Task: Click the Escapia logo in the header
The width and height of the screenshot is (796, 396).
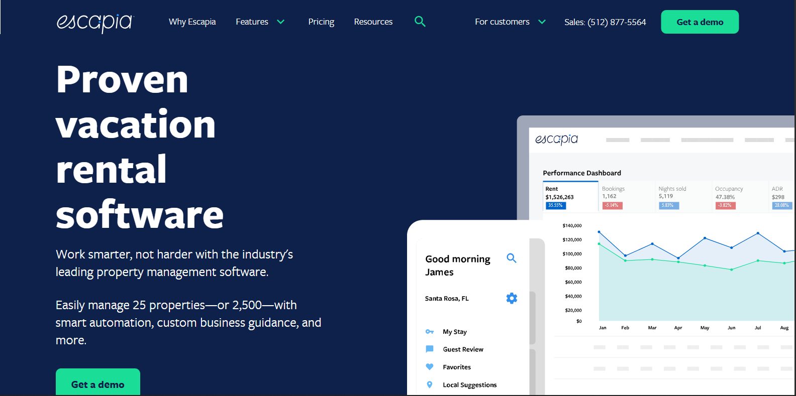Action: click(x=95, y=23)
